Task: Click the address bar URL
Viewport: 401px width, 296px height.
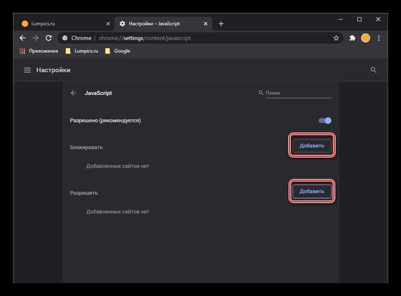Action: [145, 38]
